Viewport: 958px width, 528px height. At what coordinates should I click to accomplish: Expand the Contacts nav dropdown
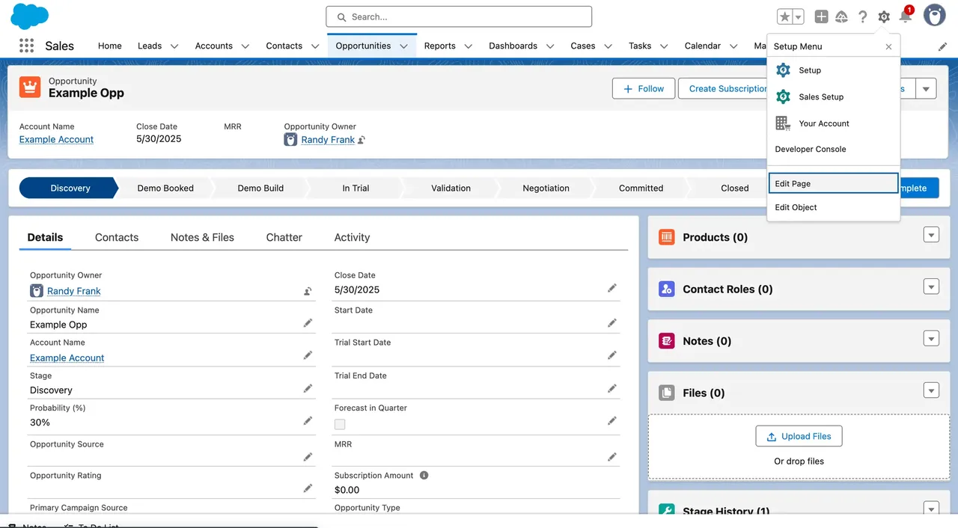tap(315, 46)
